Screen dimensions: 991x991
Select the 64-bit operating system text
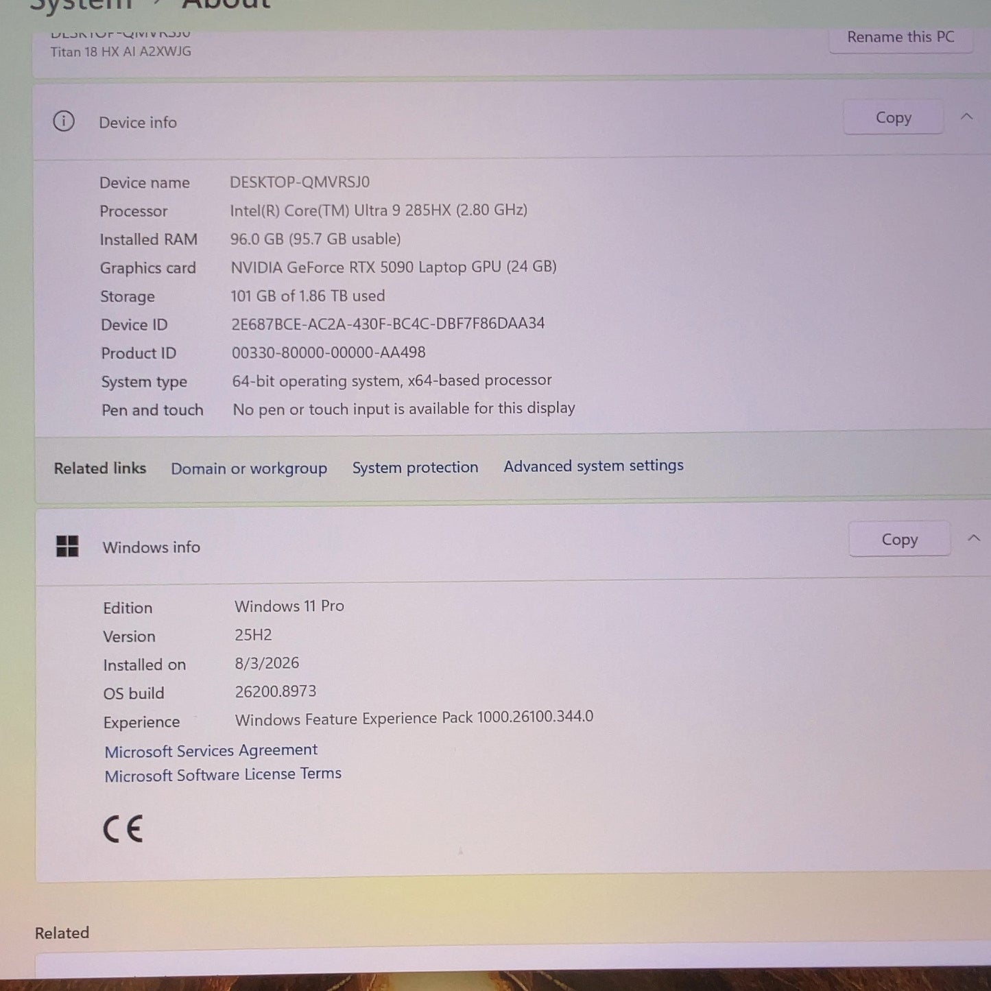pos(392,381)
